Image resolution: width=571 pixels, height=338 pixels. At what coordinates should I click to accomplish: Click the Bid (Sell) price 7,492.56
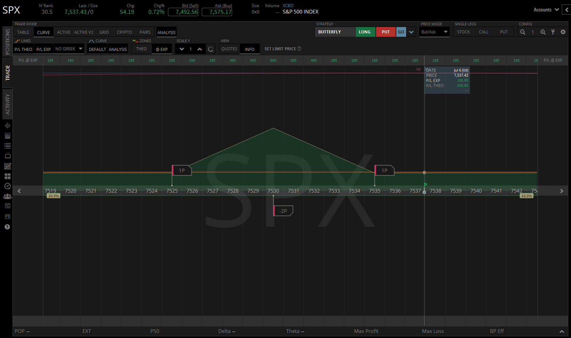click(x=183, y=12)
